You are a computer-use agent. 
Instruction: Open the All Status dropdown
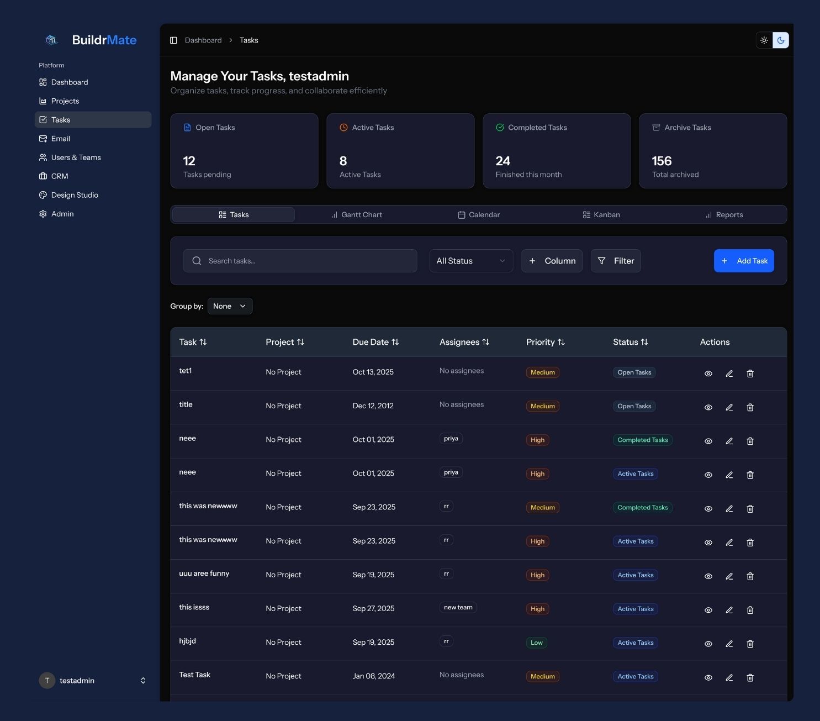[x=470, y=260]
